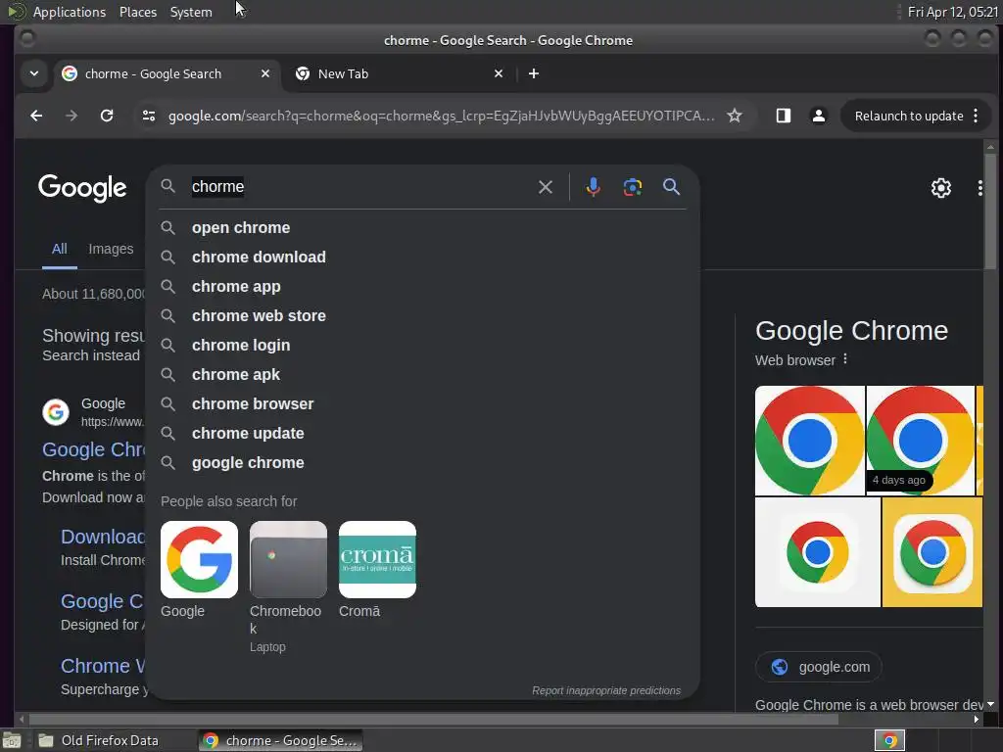Screen dimensions: 1003x752
Task: Switch to the New Tab tab
Action: (x=400, y=73)
